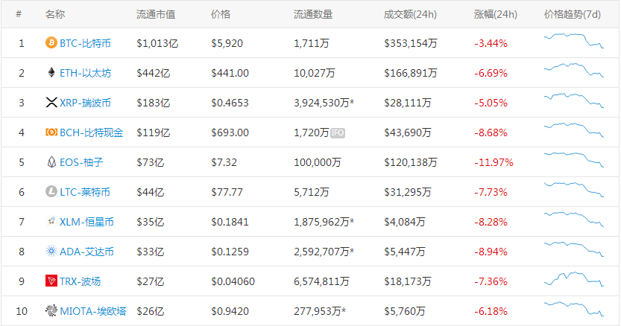Click the 名称 column header
This screenshot has width=621, height=326.
[x=55, y=14]
